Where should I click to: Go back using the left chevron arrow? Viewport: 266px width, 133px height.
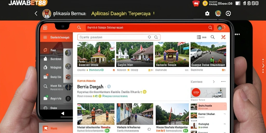[x=36, y=14]
